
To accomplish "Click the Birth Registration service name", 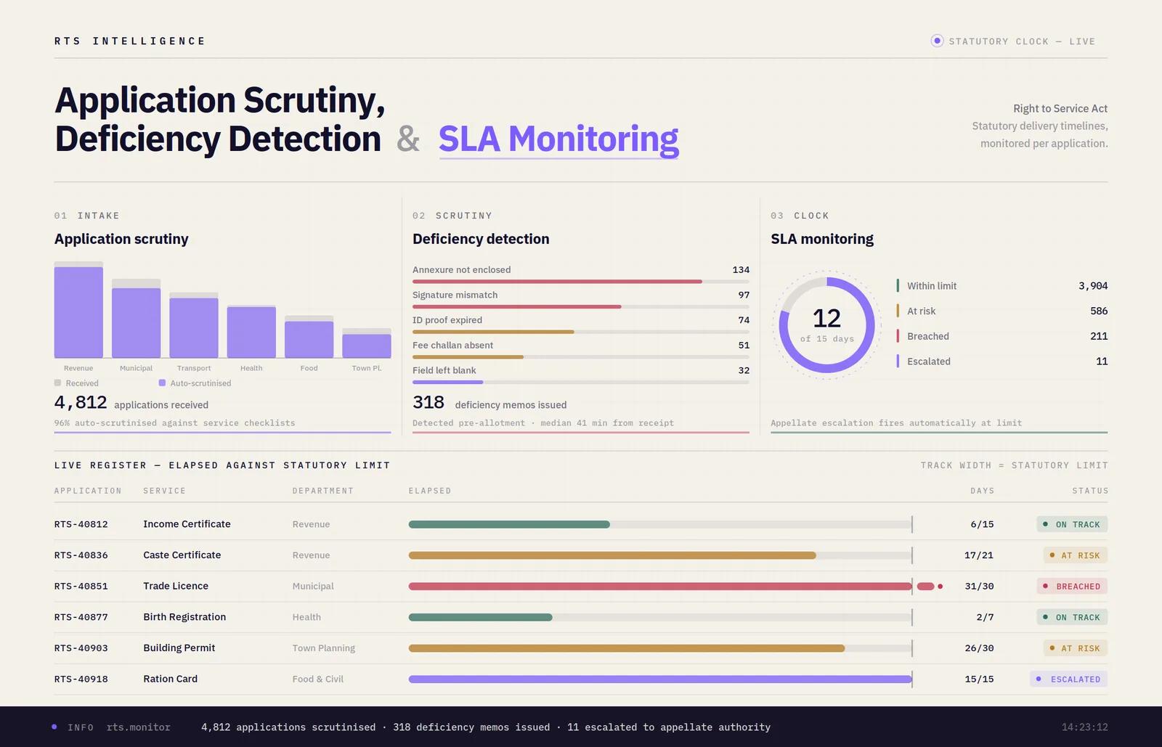I will (184, 617).
